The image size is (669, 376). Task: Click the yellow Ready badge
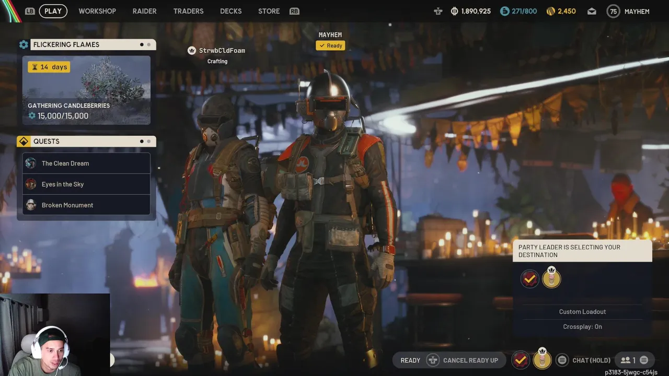(x=330, y=45)
